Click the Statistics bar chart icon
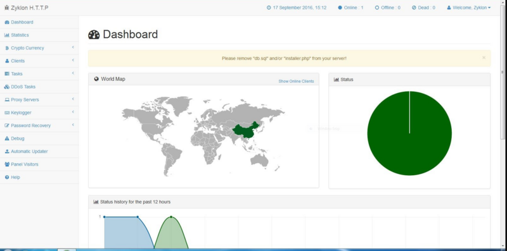The height and width of the screenshot is (251, 507). (7, 35)
